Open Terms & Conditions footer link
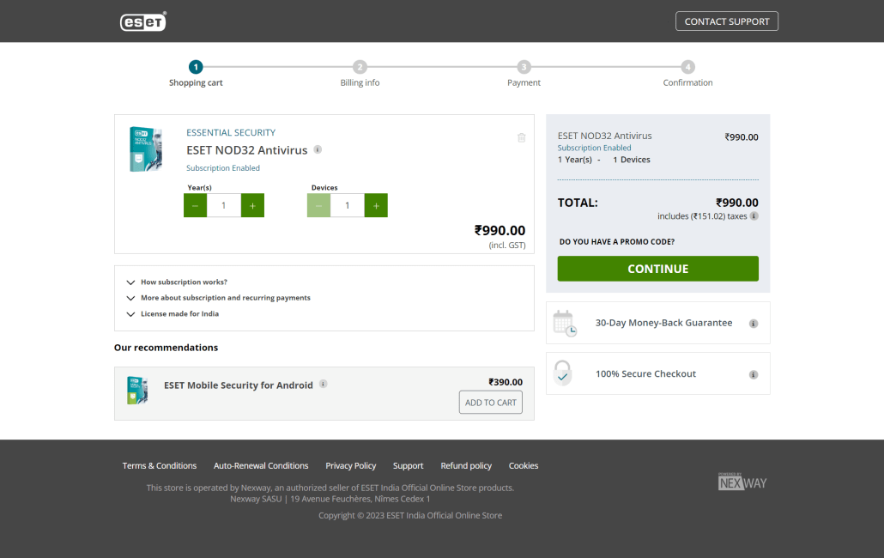This screenshot has height=558, width=884. (160, 465)
